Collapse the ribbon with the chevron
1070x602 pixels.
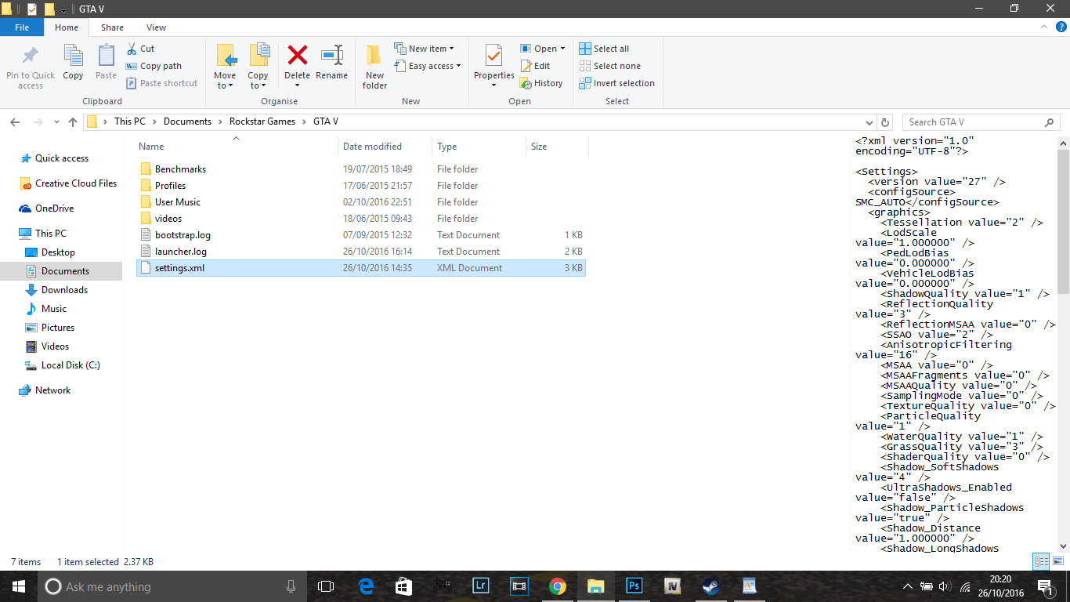click(x=1044, y=27)
